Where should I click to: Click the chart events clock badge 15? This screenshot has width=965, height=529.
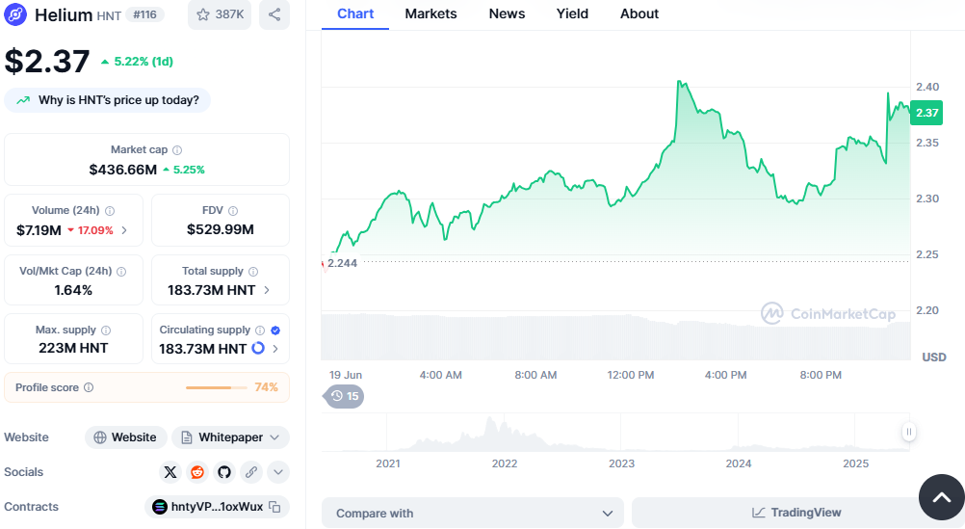point(345,396)
